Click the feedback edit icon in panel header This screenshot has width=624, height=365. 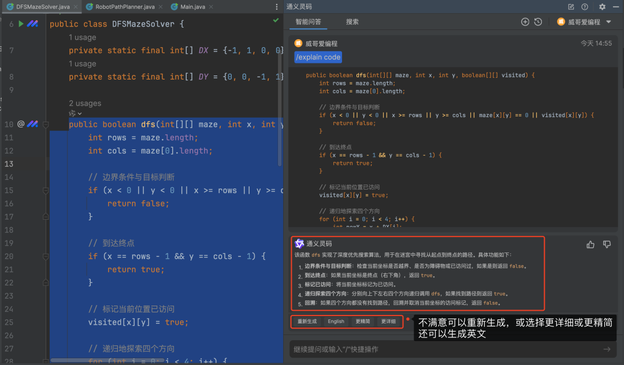tap(571, 7)
